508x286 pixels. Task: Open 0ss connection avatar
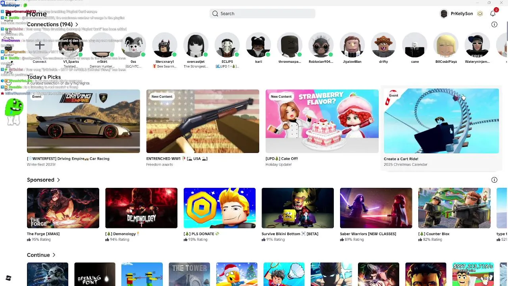[x=133, y=45]
